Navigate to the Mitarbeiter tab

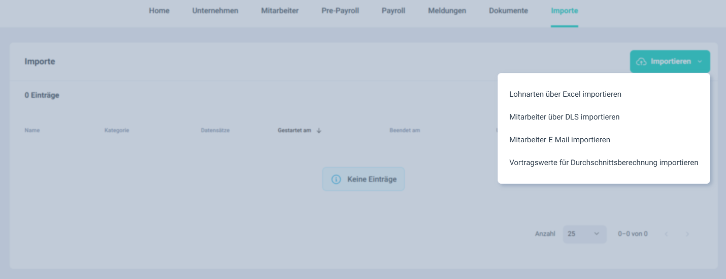click(280, 11)
